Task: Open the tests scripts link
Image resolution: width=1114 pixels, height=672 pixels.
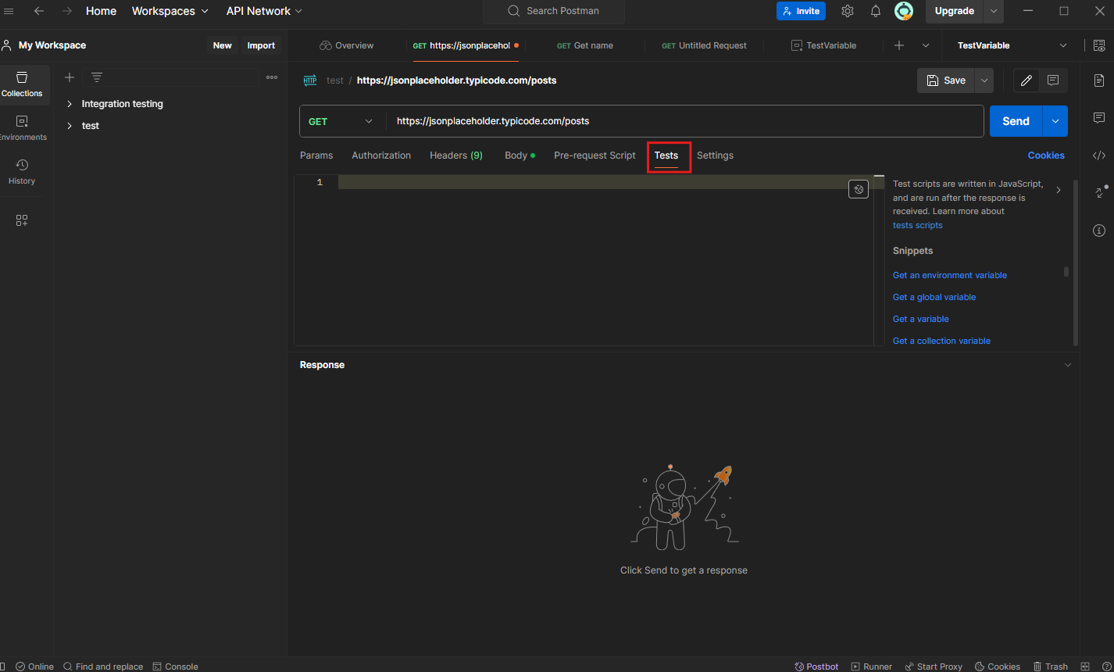Action: click(918, 225)
